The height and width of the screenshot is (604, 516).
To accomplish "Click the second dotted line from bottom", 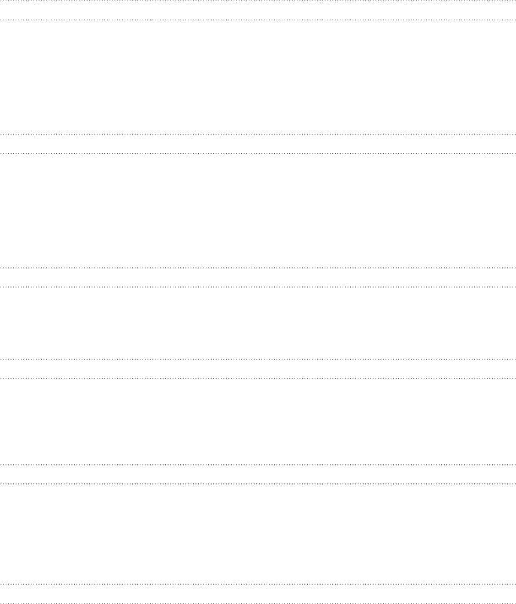I will (x=258, y=584).
